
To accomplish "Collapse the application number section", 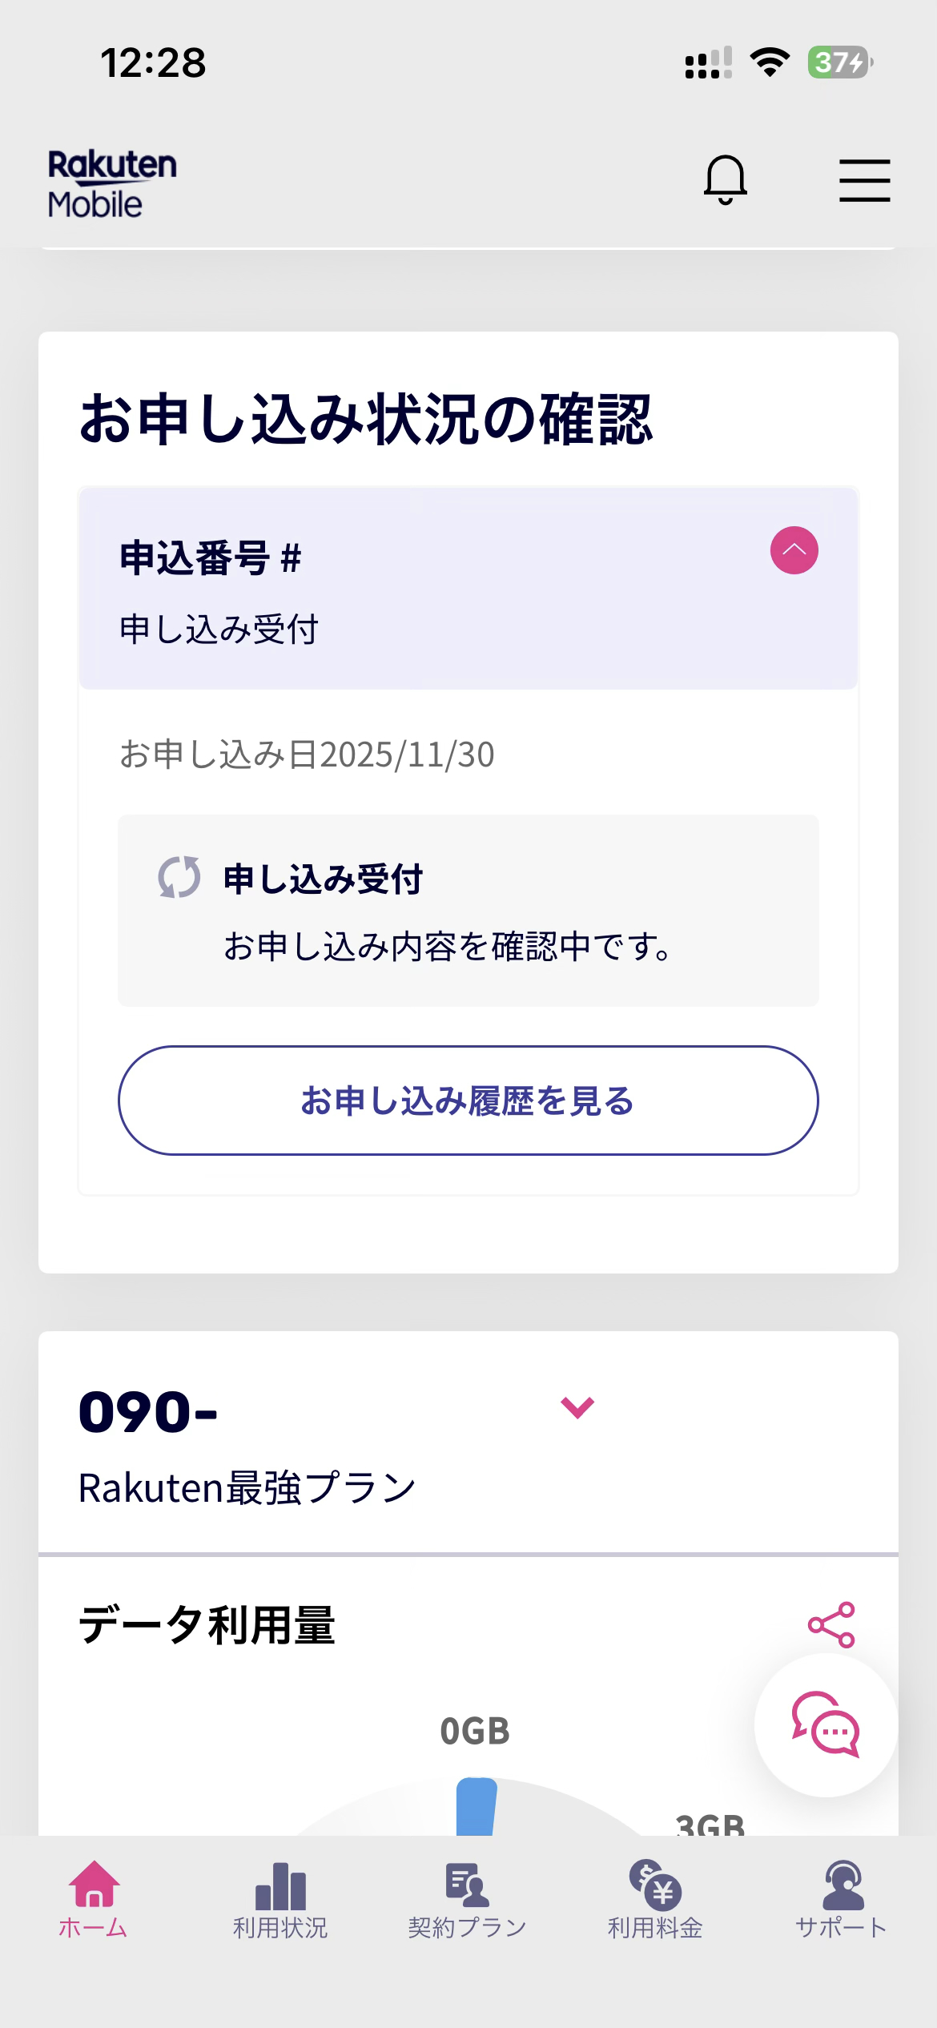I will click(x=794, y=550).
